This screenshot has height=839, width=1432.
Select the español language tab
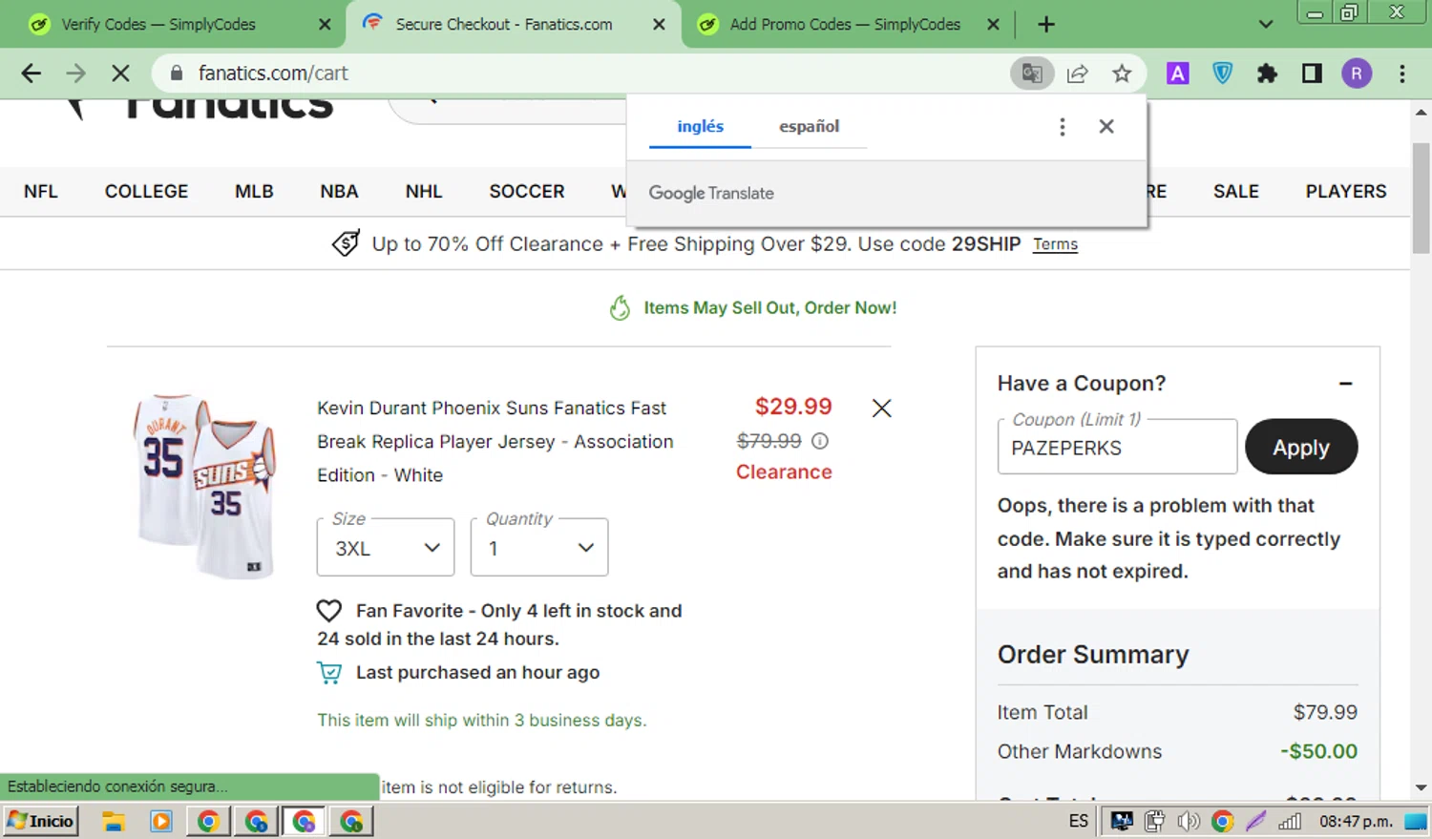809,126
